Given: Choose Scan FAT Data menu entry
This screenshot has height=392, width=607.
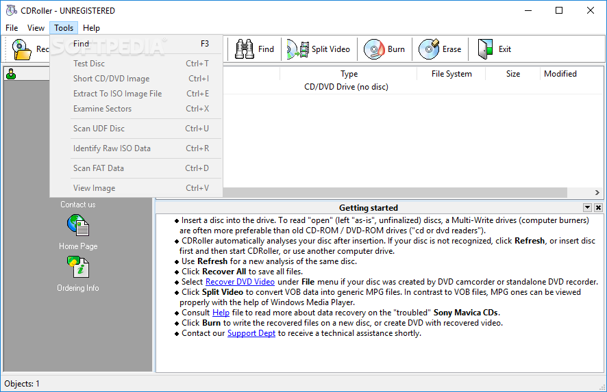Looking at the screenshot, I should (x=136, y=168).
